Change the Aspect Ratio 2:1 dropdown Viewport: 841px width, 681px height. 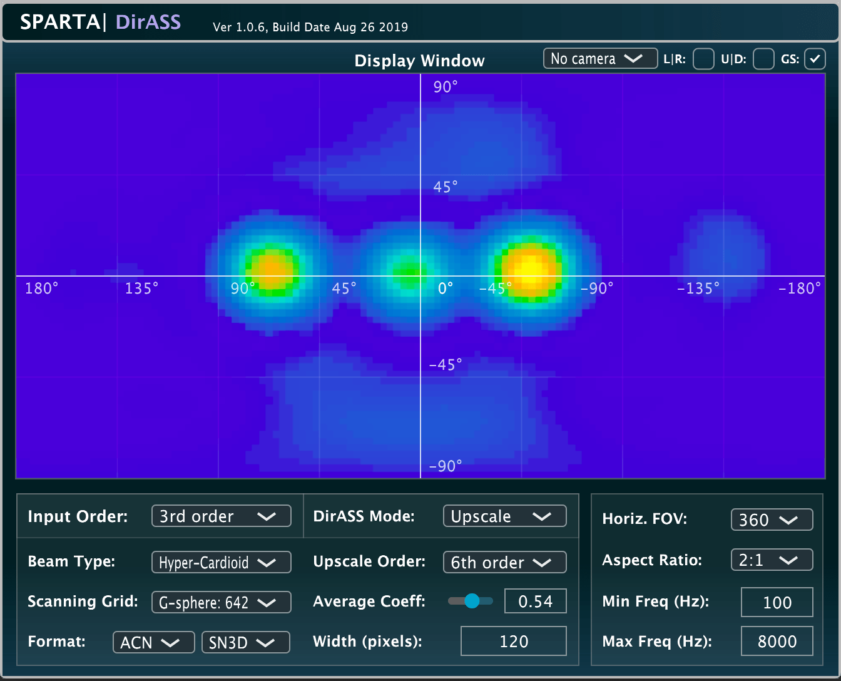772,560
